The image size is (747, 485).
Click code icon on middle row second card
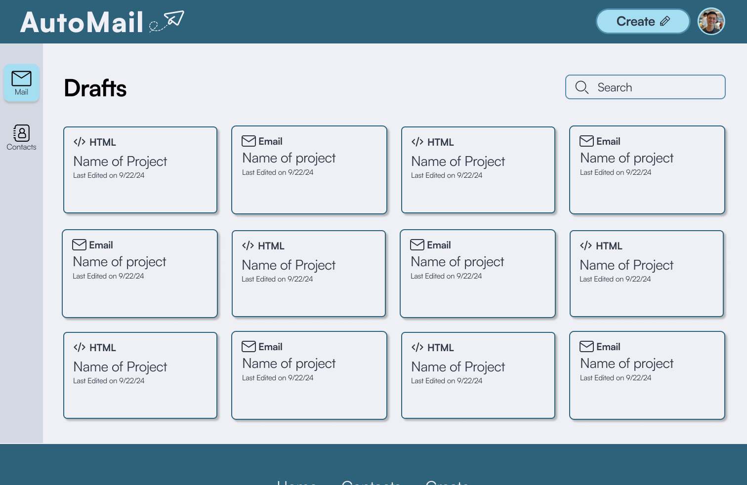[248, 245]
